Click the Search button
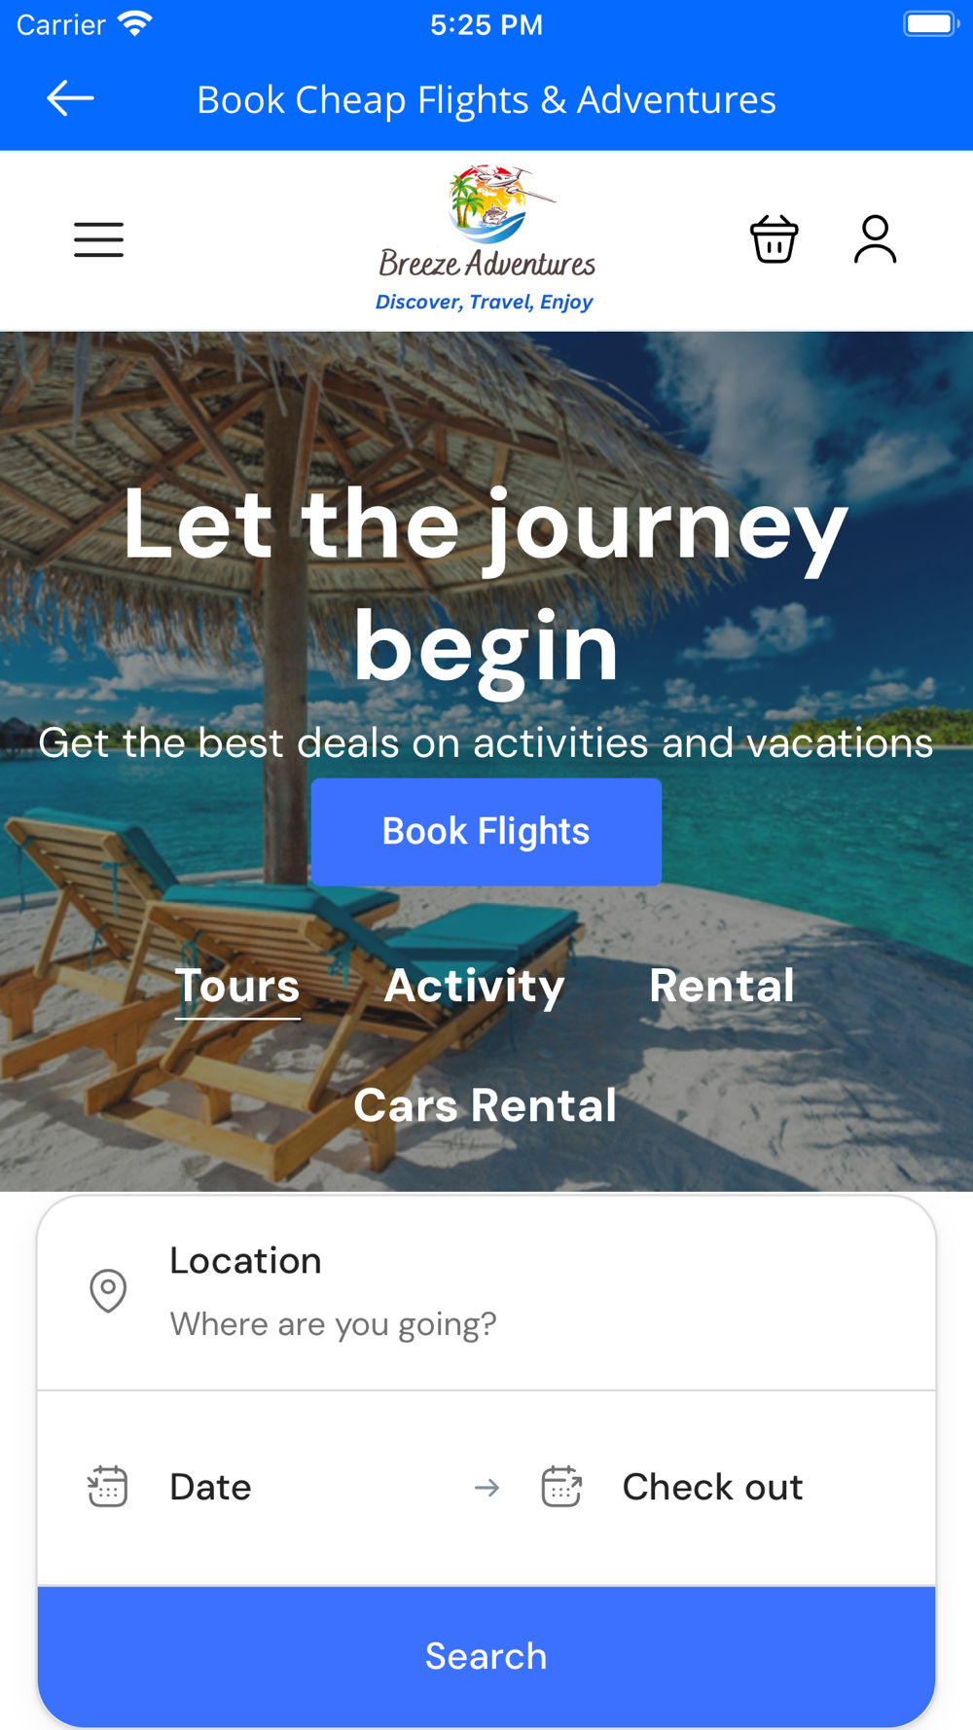 pyautogui.click(x=486, y=1656)
